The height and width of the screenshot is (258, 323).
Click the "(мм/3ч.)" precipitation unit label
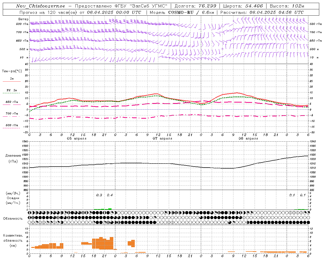(13, 193)
